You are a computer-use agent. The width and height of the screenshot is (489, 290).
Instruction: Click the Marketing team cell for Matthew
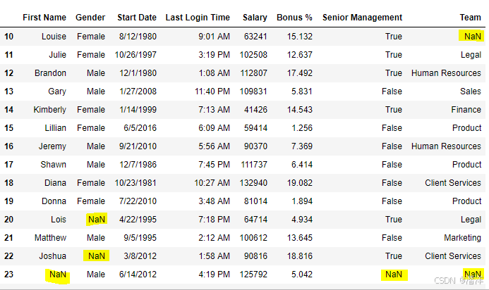(462, 238)
